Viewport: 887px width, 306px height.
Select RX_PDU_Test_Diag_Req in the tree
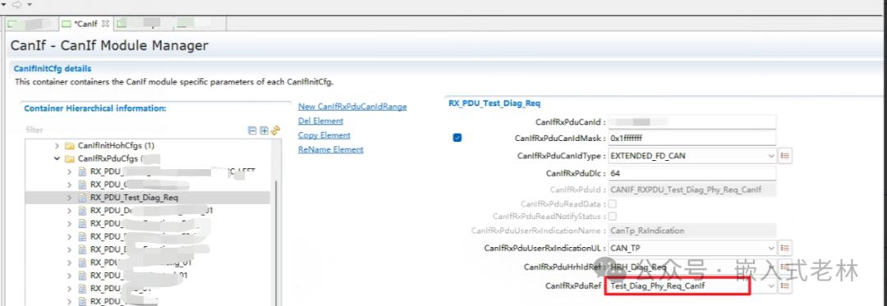(x=134, y=198)
